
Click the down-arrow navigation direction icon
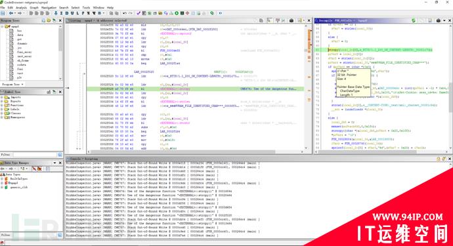coord(56,13)
